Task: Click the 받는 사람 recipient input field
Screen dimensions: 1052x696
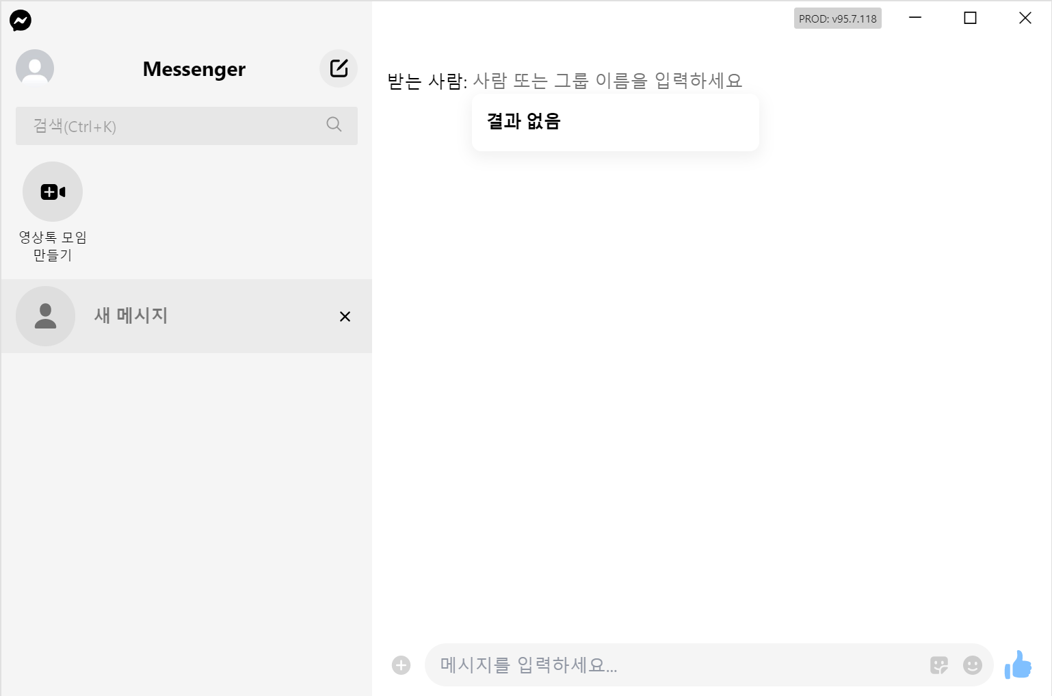Action: (609, 80)
